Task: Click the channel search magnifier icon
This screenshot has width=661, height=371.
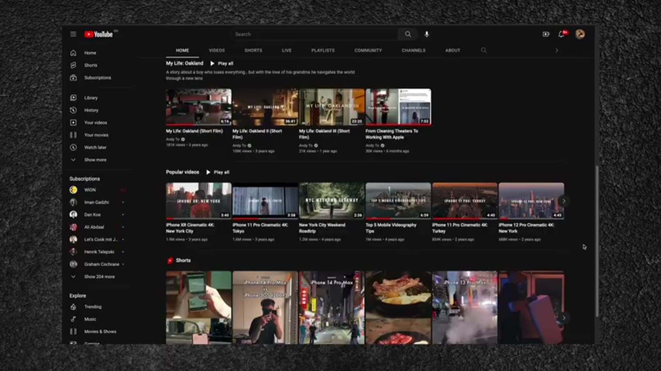Action: (x=484, y=50)
